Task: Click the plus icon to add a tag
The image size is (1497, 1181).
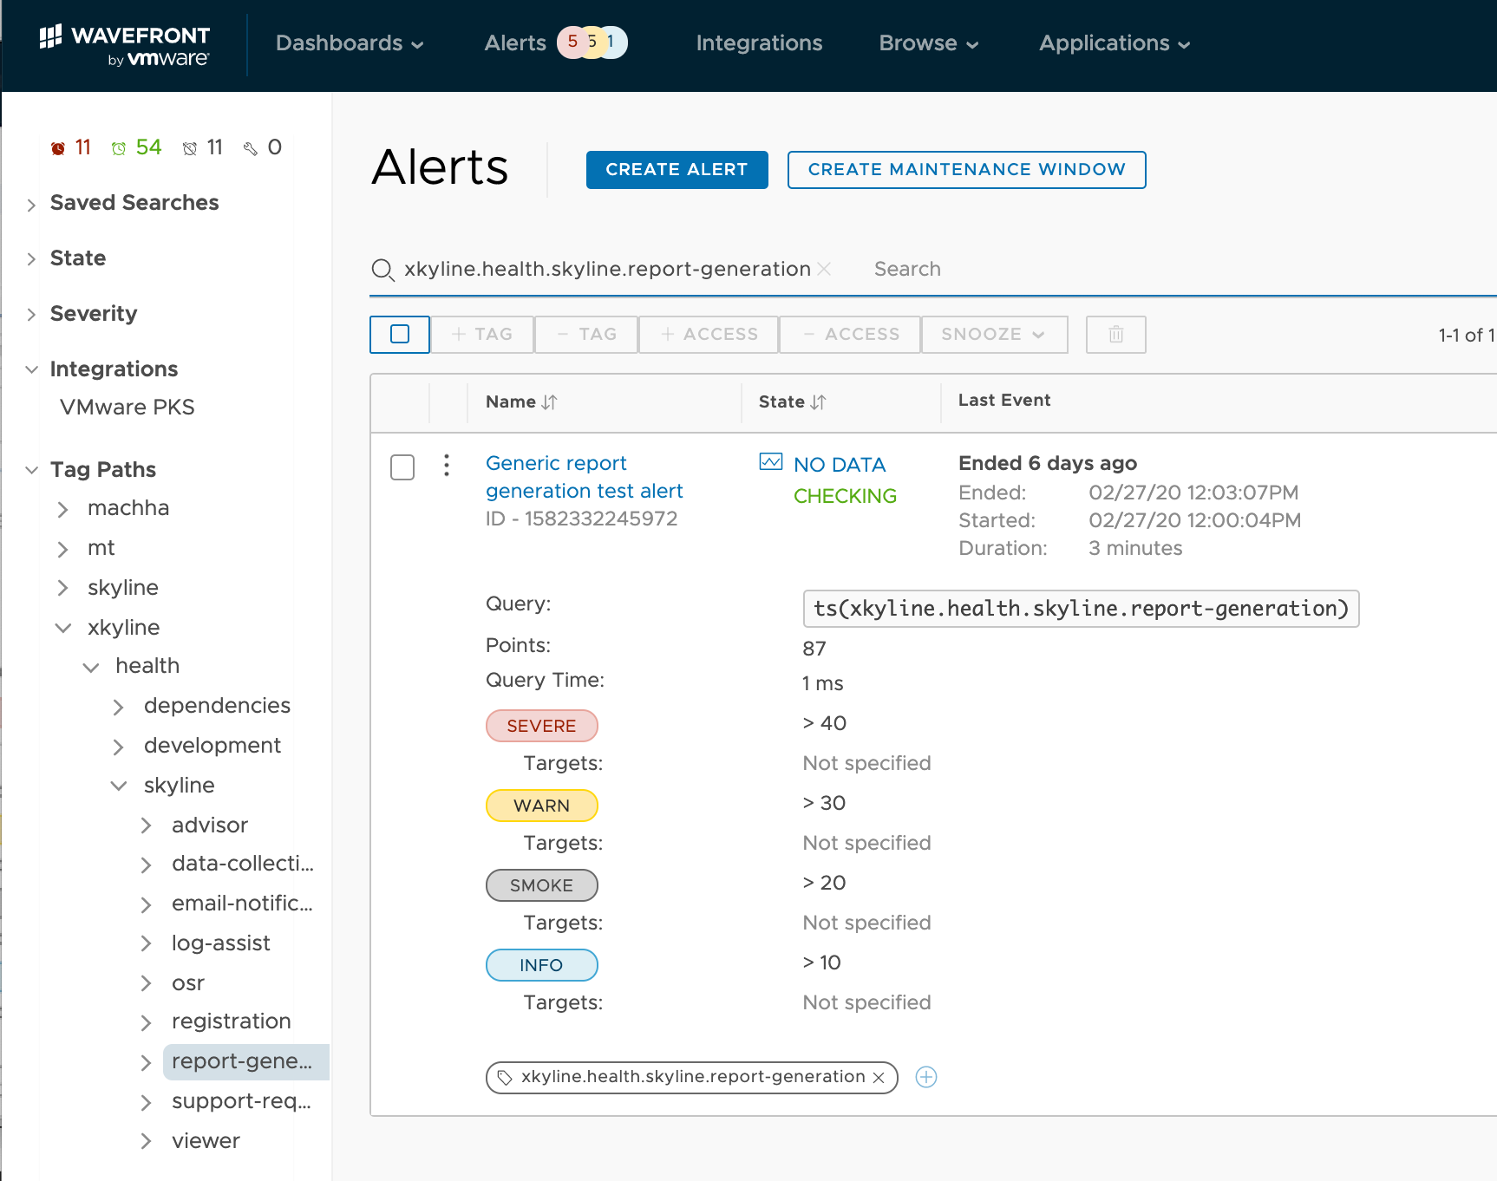Action: coord(926,1077)
